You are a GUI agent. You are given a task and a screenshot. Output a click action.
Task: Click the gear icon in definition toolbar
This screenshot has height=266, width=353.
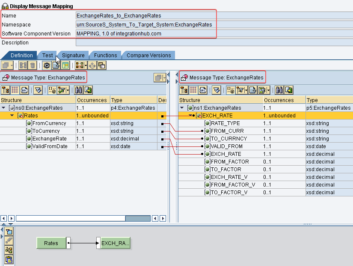[47, 65]
